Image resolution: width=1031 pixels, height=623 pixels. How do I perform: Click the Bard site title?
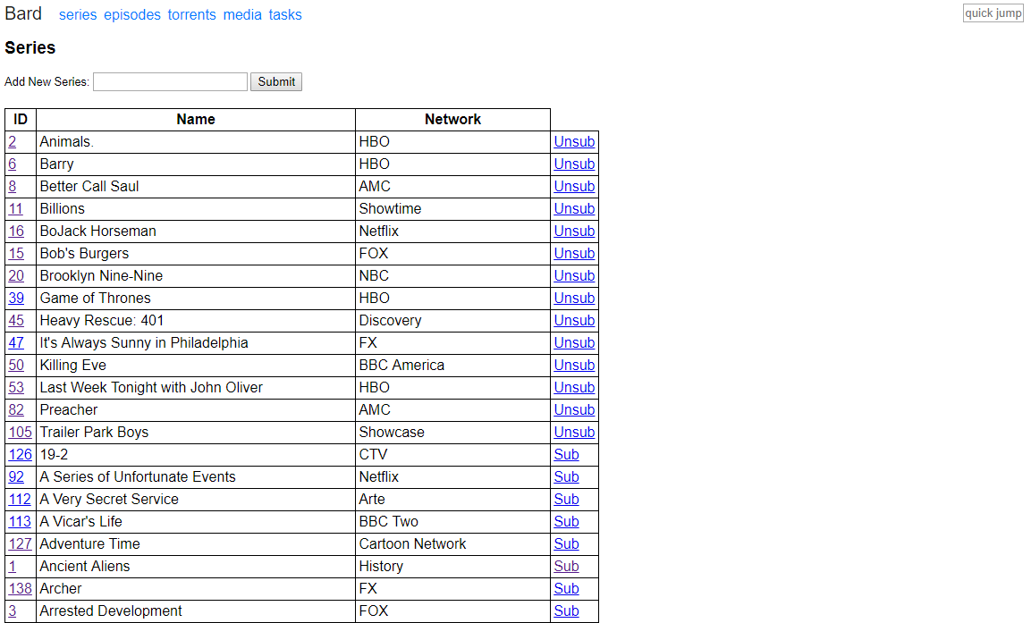[23, 13]
